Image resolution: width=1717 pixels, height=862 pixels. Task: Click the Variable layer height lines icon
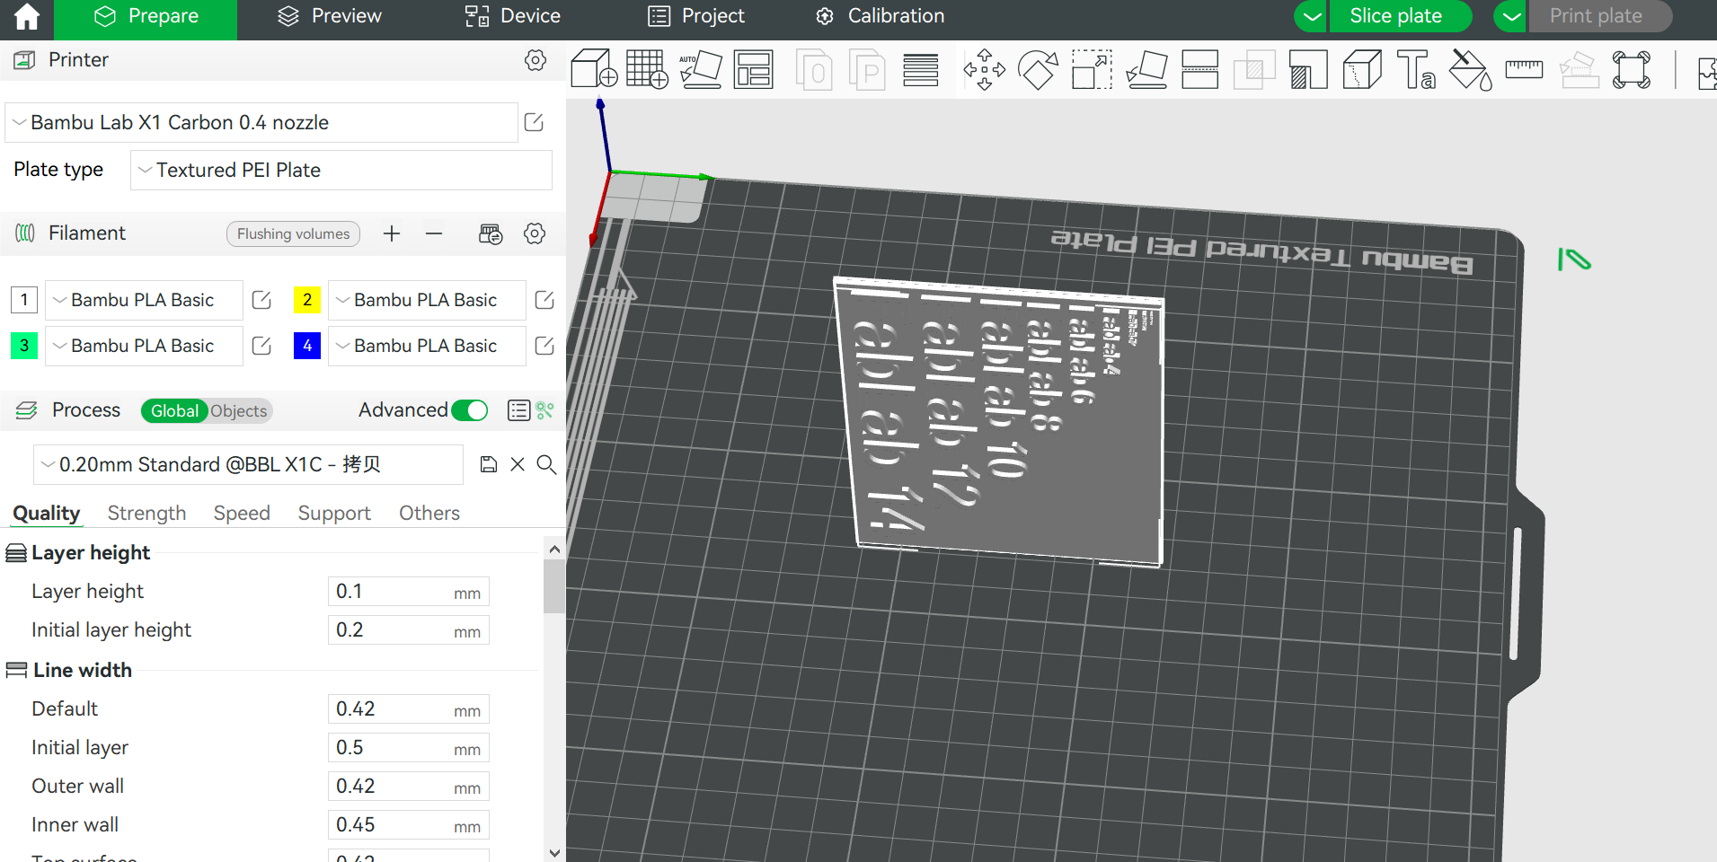[x=921, y=69]
